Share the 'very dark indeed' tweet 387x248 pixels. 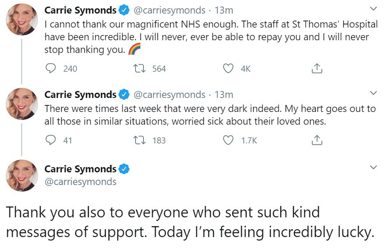coord(317,140)
